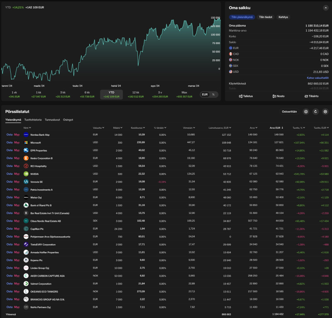The height and width of the screenshot is (318, 332).
Task: Click the CapMan Plc logo
Action: point(26,229)
